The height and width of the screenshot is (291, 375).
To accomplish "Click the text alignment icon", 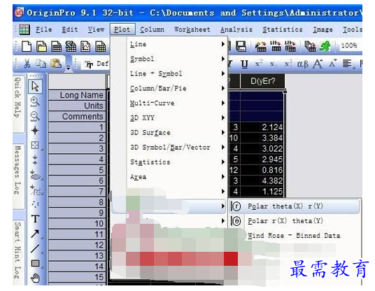I will (x=348, y=64).
